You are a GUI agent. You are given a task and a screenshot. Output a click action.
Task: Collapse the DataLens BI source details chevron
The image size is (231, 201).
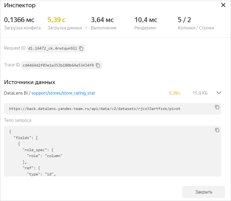[219, 93]
